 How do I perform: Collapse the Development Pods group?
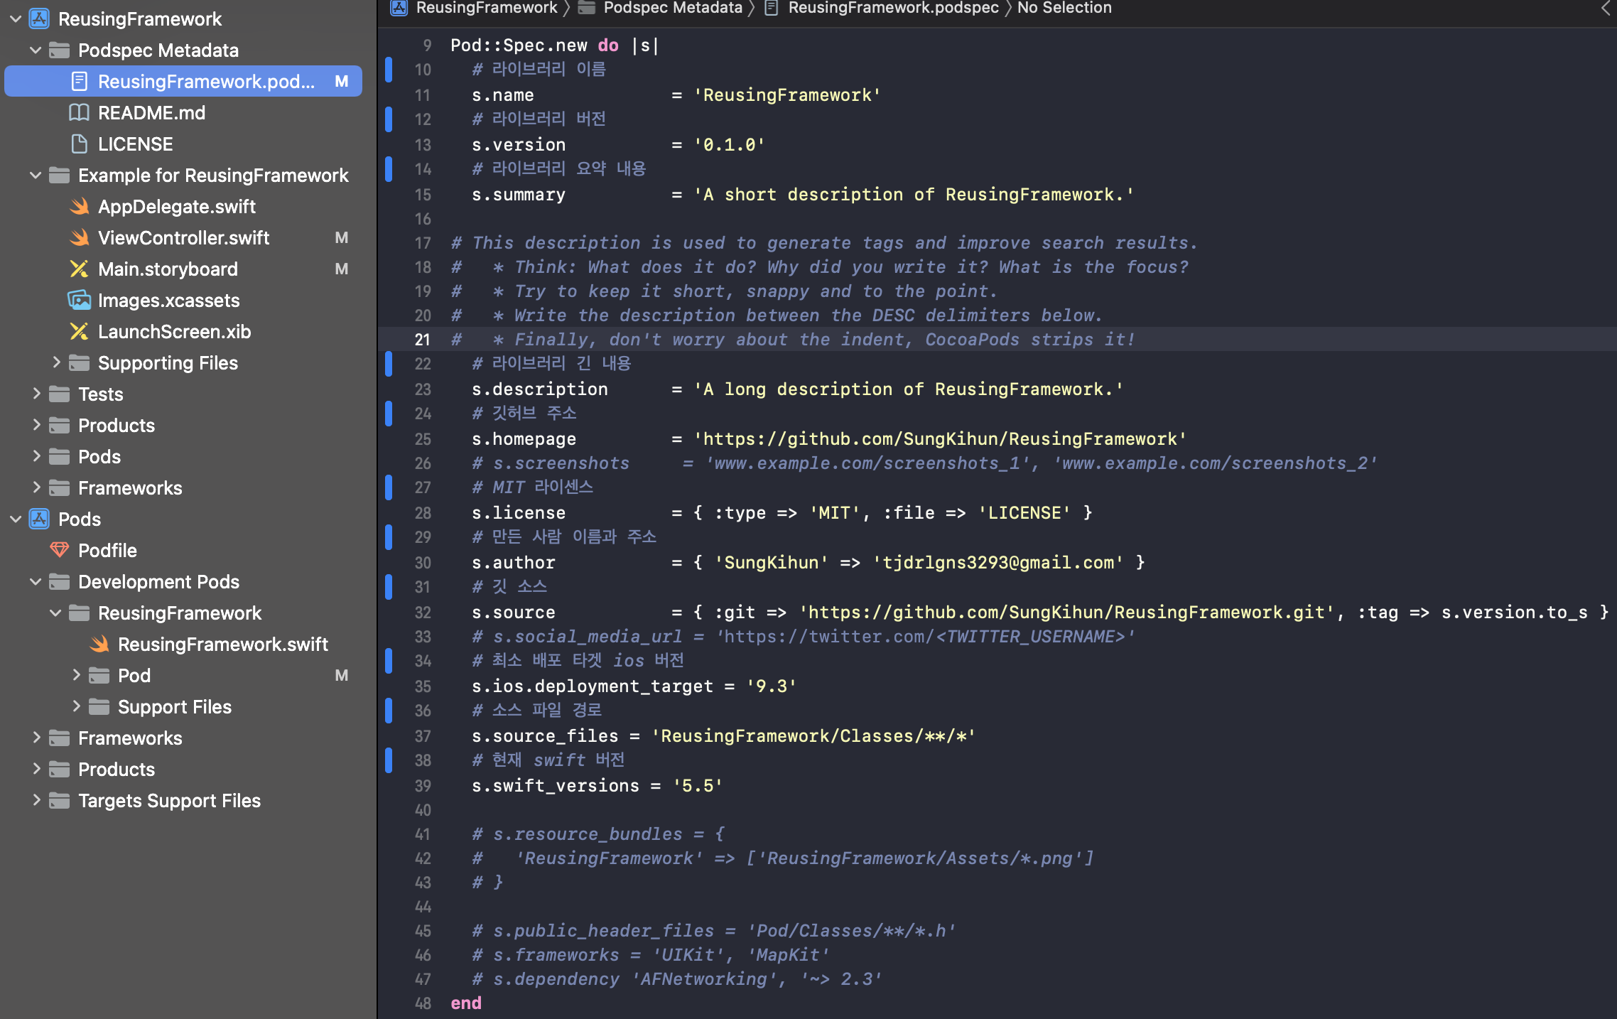(36, 582)
